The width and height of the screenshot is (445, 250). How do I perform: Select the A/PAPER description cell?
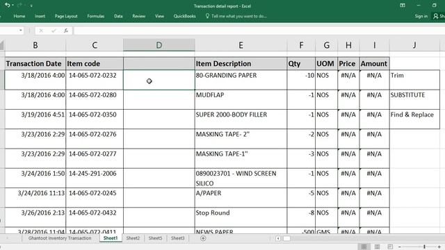coord(241,197)
